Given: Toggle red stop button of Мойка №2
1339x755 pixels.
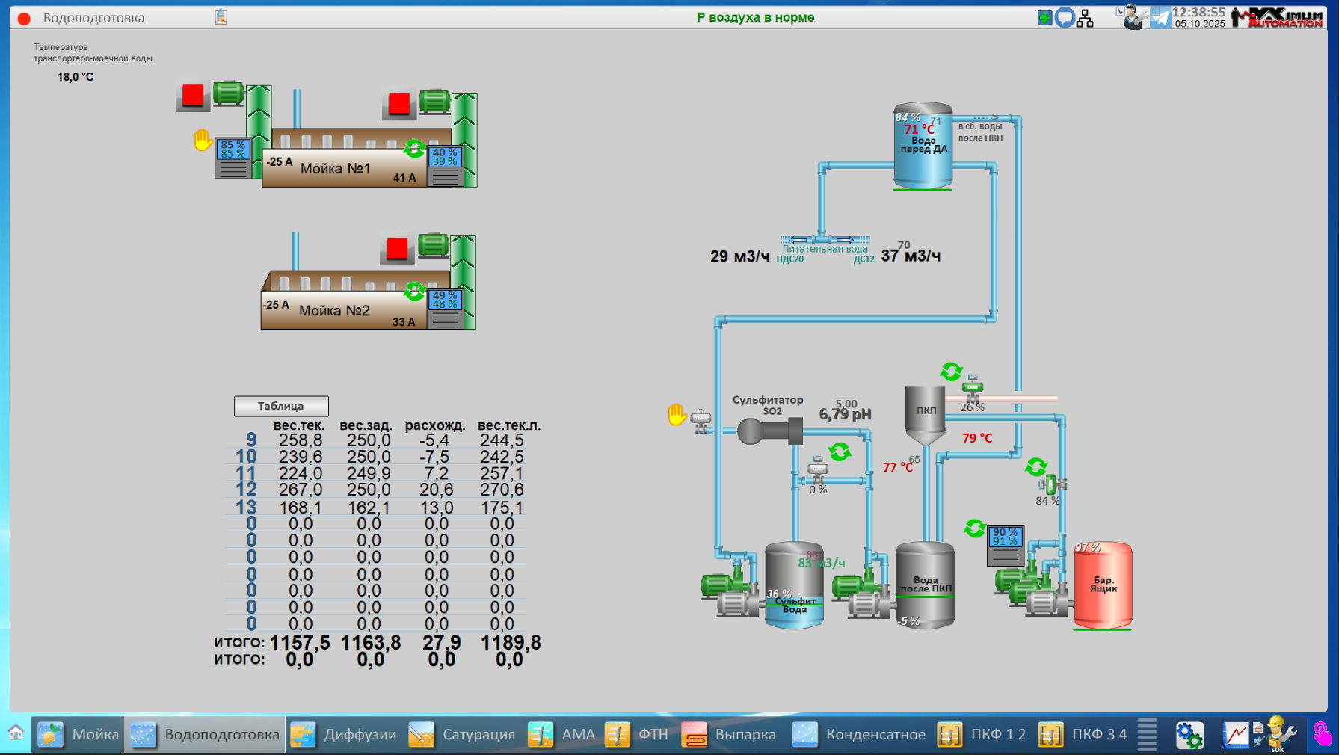Looking at the screenshot, I should [397, 249].
